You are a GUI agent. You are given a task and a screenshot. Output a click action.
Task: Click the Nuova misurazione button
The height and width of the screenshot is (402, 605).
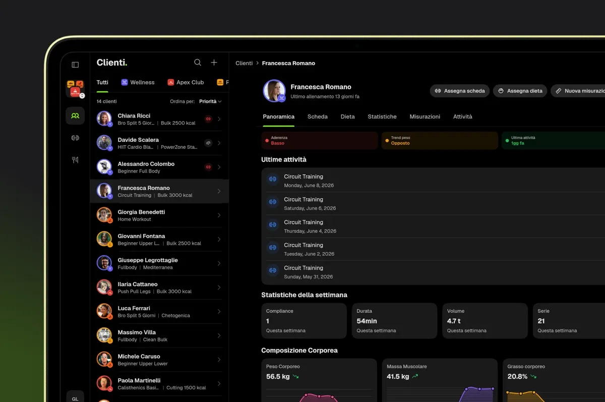pos(578,91)
